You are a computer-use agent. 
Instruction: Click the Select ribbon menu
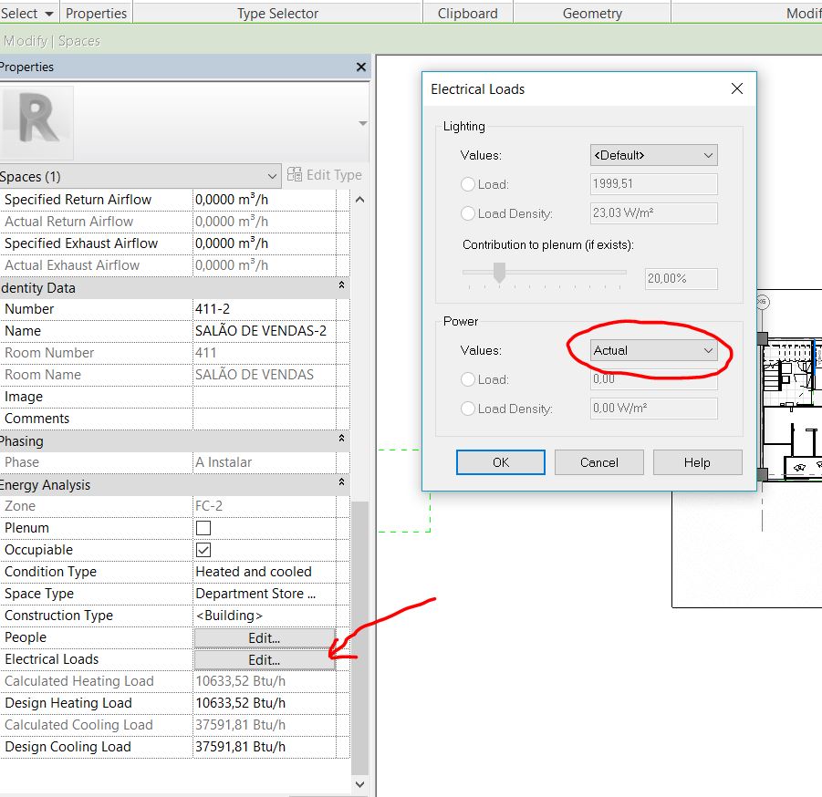[x=24, y=13]
